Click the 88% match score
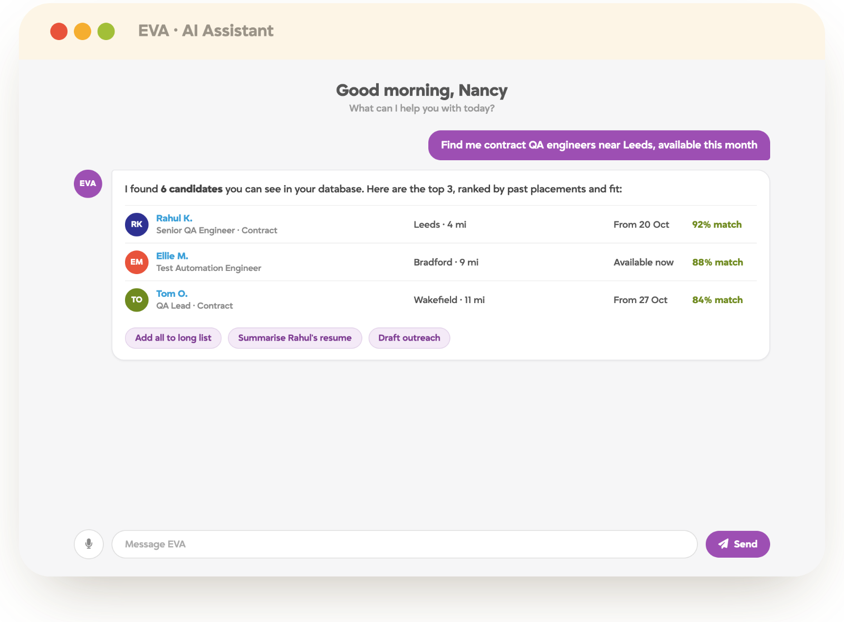The width and height of the screenshot is (844, 622). pos(717,262)
